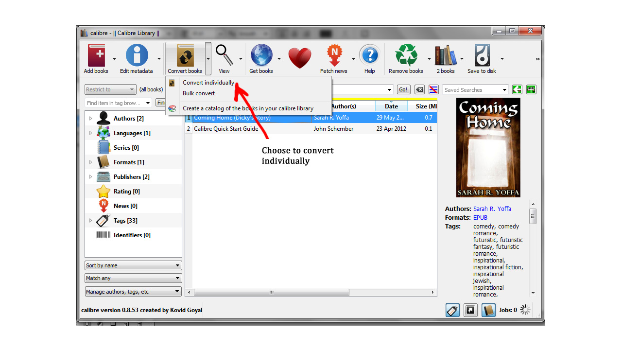
Task: Click the Remove books recycle icon
Action: tap(406, 55)
